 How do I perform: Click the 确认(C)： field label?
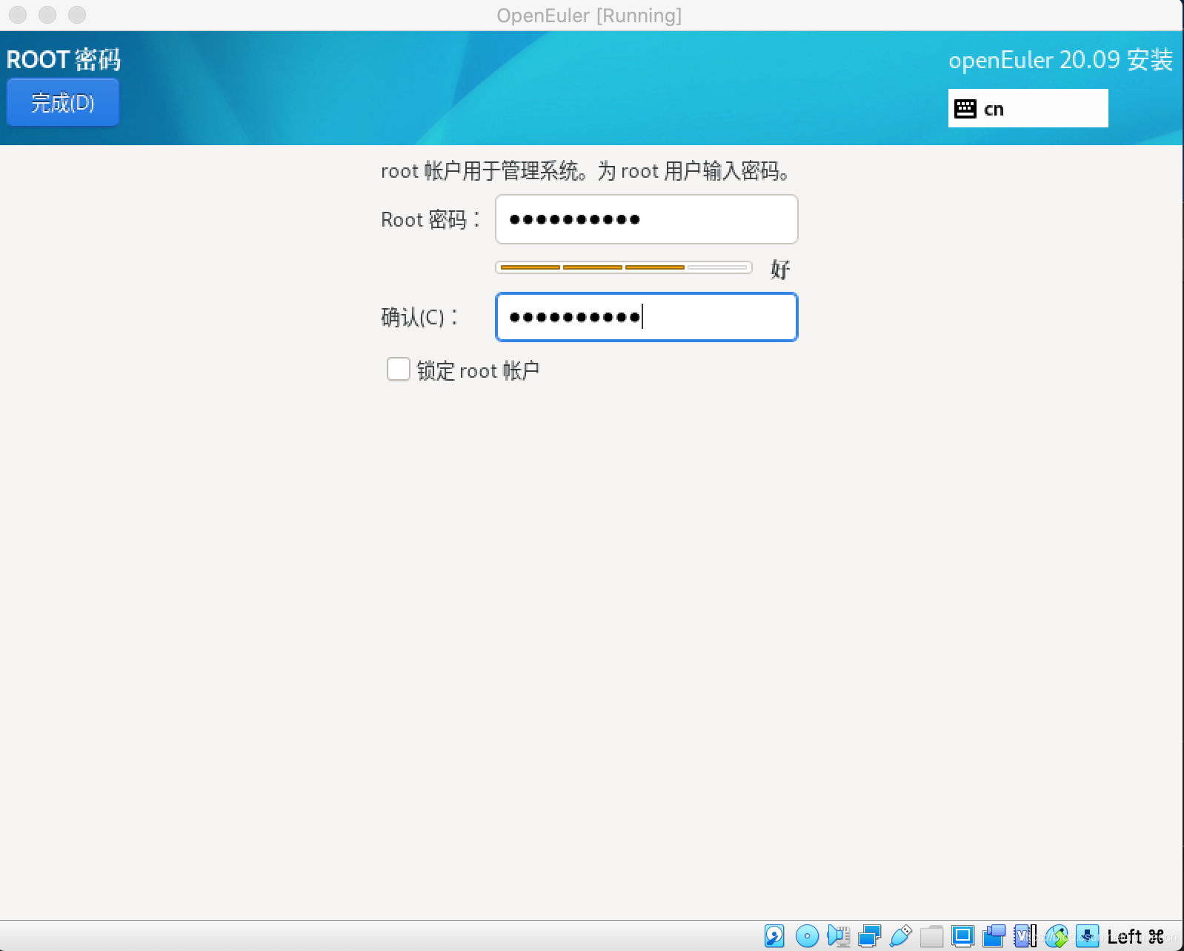click(x=419, y=317)
